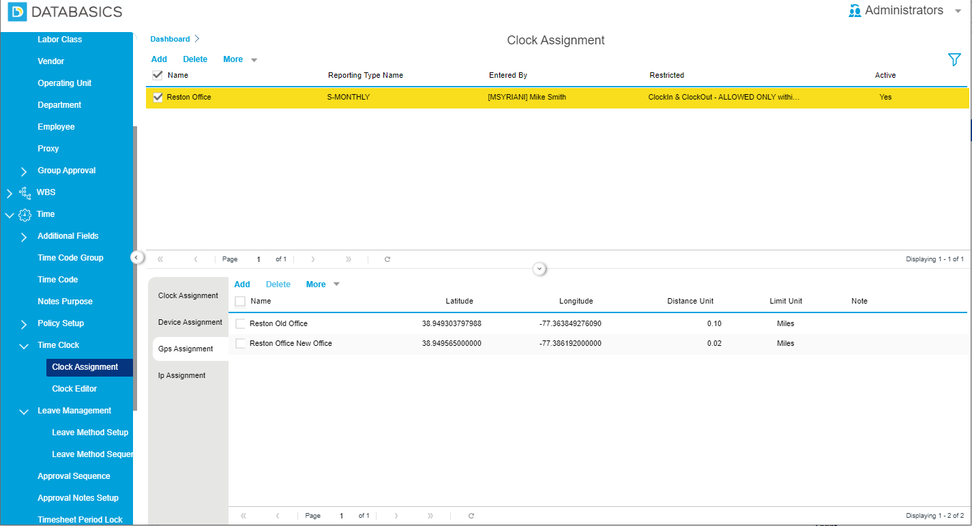The height and width of the screenshot is (526, 972).
Task: Refresh the Clock Assignment grid
Action: [x=387, y=259]
